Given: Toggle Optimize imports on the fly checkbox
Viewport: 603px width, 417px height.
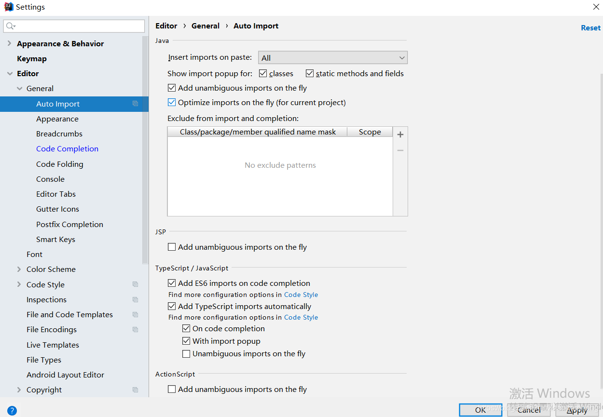Looking at the screenshot, I should click(172, 102).
